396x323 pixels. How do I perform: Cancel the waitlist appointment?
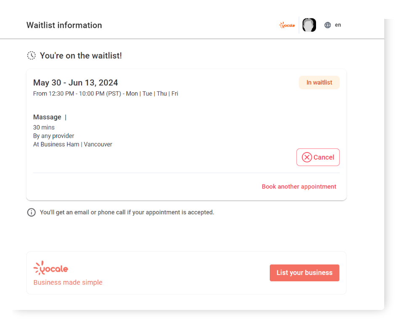(318, 157)
